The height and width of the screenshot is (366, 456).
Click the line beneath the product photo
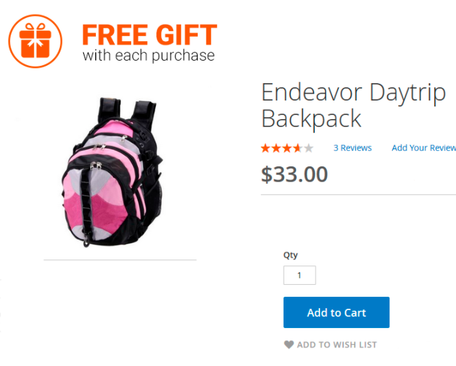[x=120, y=260]
